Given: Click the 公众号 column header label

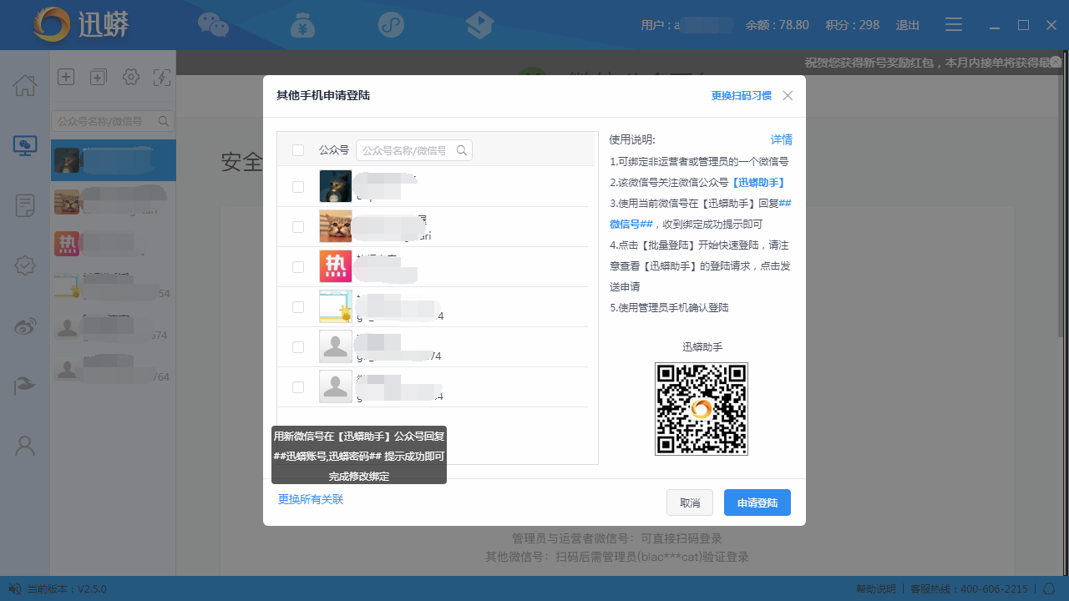Looking at the screenshot, I should coord(334,150).
